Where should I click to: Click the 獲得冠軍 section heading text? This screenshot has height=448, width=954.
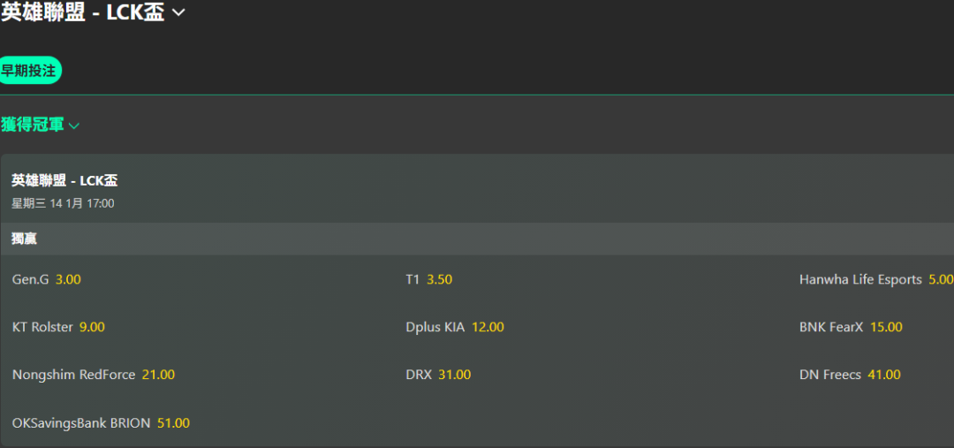33,125
